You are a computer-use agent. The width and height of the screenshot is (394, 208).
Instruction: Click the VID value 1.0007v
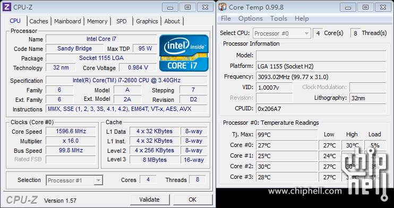[x=275, y=88]
